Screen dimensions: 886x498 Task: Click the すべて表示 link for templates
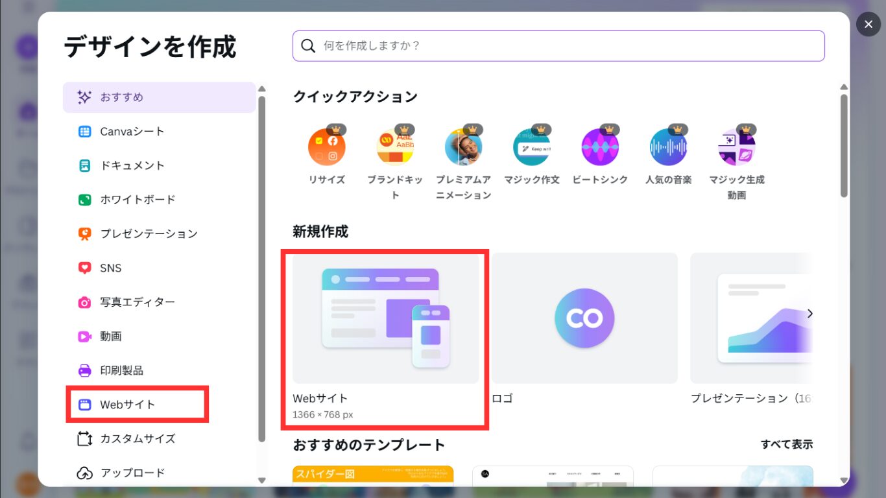click(787, 444)
